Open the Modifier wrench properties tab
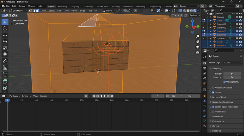This screenshot has width=244, height=136. click(205, 101)
